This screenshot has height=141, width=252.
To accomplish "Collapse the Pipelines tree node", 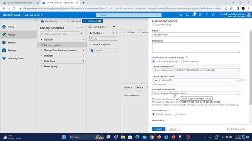I will click(41, 40).
